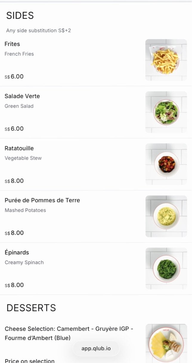Tap the Ratatouille dish thumbnail
Image resolution: width=192 pixels, height=363 pixels.
(x=166, y=164)
